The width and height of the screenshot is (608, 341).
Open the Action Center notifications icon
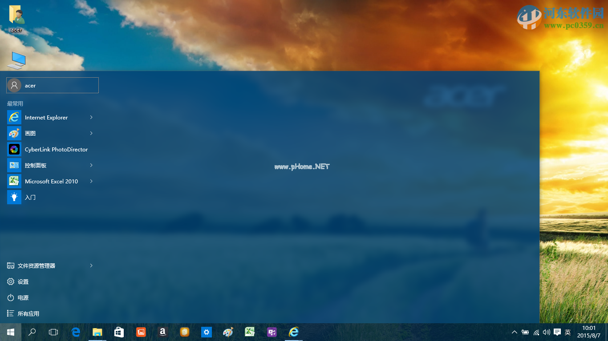[x=557, y=332]
